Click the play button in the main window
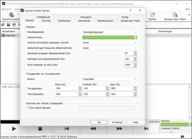 pos(14,129)
